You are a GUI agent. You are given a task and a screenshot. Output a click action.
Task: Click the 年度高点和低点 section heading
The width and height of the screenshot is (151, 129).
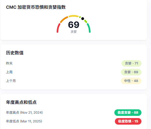21,102
